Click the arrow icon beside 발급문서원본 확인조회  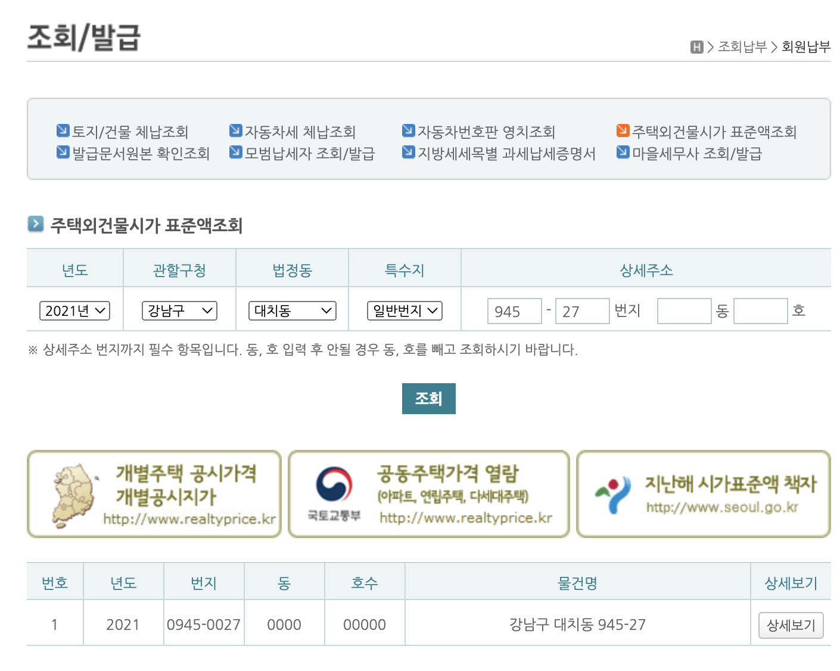coord(63,151)
